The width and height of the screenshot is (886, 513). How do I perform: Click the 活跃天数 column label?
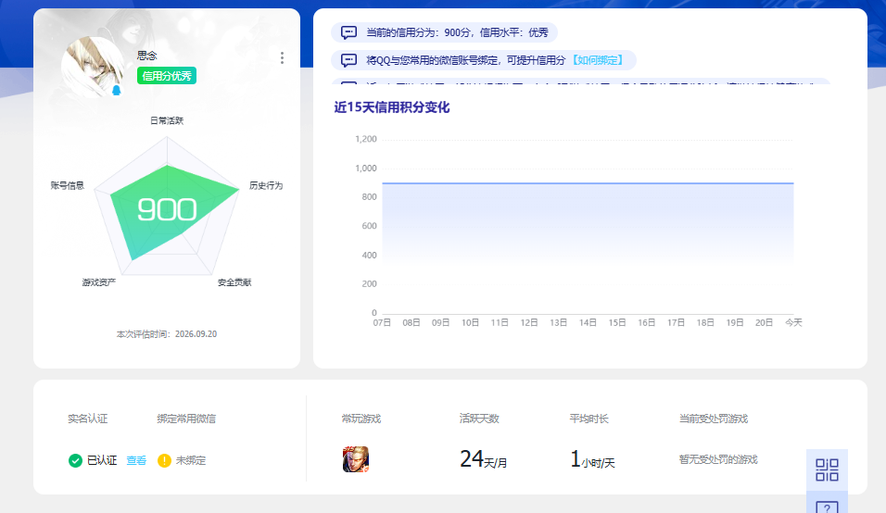(479, 419)
